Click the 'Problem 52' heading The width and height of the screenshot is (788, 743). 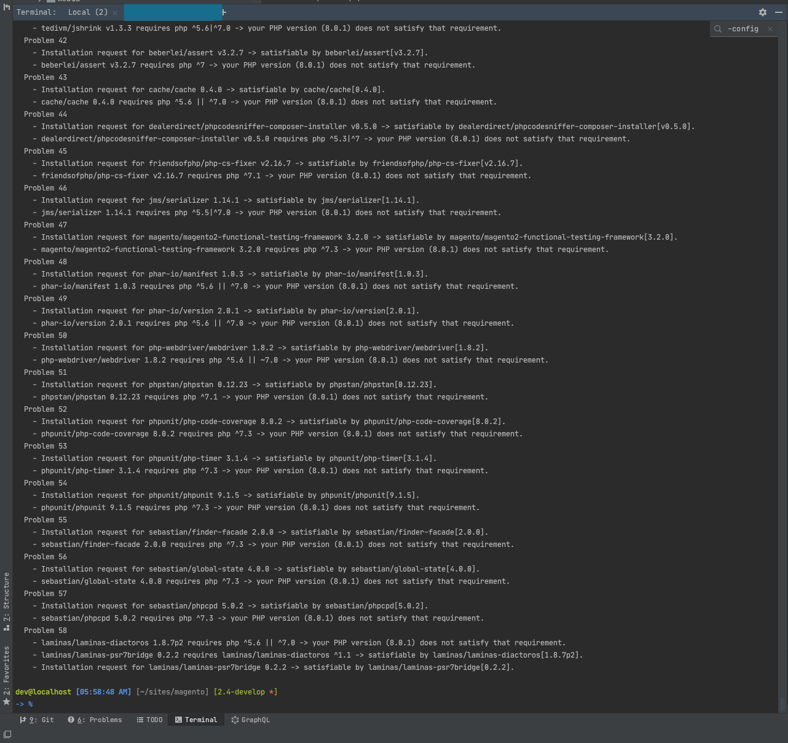(x=45, y=409)
